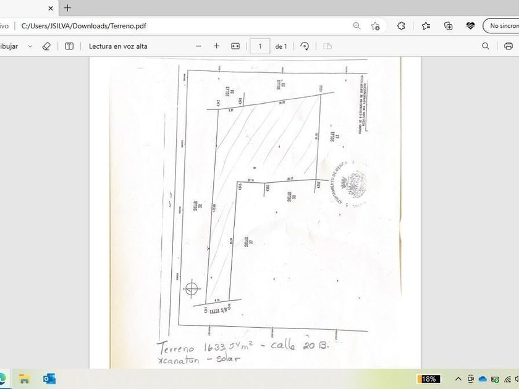This screenshot has width=519, height=389.
Task: Close the current browser tab
Action: point(51,8)
